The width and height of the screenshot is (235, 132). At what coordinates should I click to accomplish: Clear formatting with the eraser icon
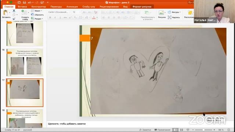95,12
